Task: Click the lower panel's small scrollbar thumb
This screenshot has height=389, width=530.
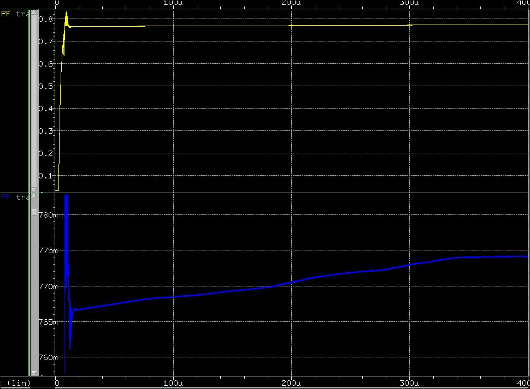Action: click(34, 212)
